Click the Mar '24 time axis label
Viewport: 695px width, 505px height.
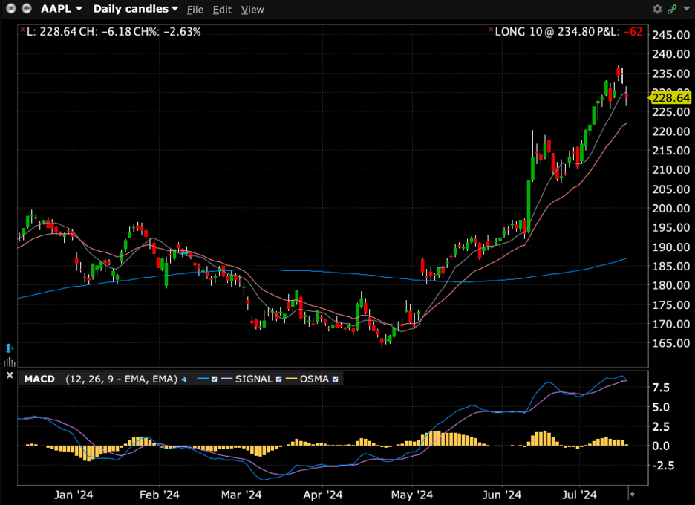241,495
